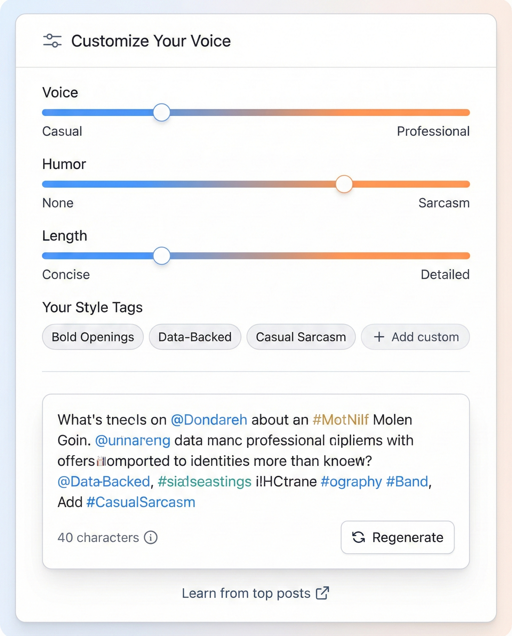Viewport: 512px width, 636px height.
Task: Click the @Data-Backed mention in preview text
Action: 104,481
